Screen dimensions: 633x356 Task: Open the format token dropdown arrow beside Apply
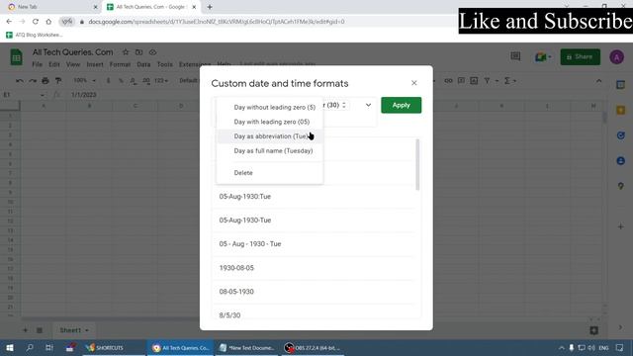click(x=368, y=105)
